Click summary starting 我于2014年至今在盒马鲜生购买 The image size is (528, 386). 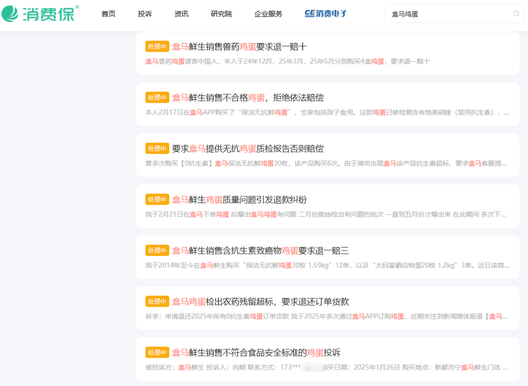pos(327,266)
